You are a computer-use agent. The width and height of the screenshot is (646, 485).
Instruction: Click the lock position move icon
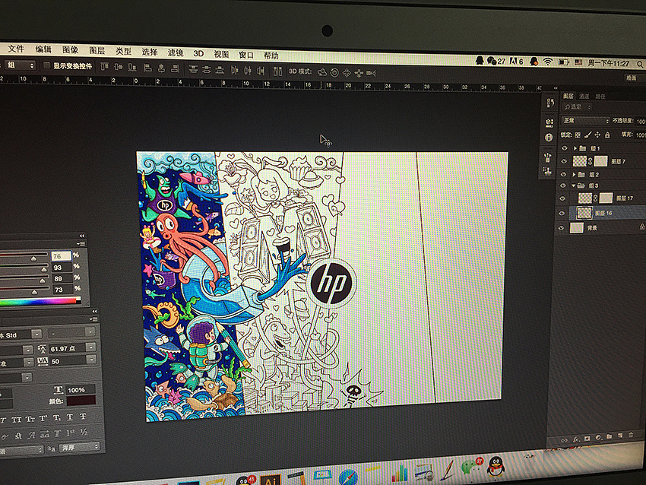[x=597, y=135]
